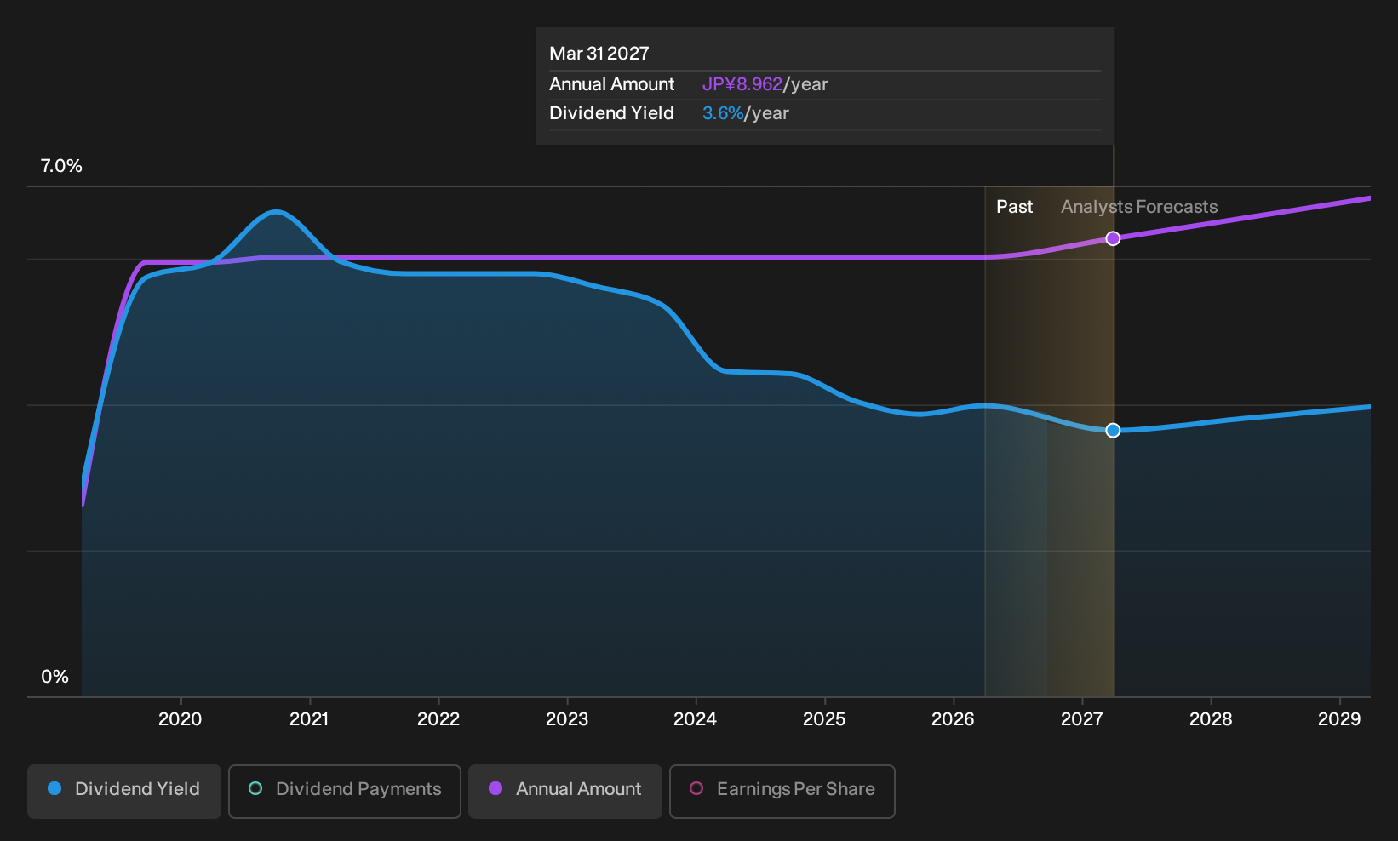
Task: Select the purple data point at Mar 2027
Action: (x=1113, y=238)
